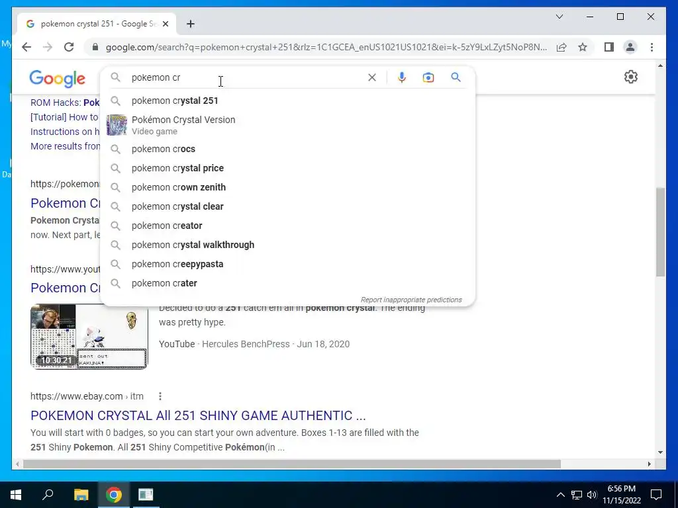The image size is (678, 508).
Task: Select suggestion pokemon crystal walkthrough
Action: [287, 245]
